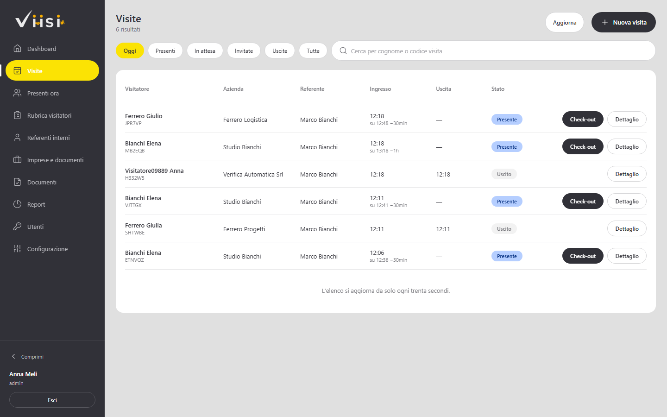Click the Referenti interni person icon

coord(18,137)
